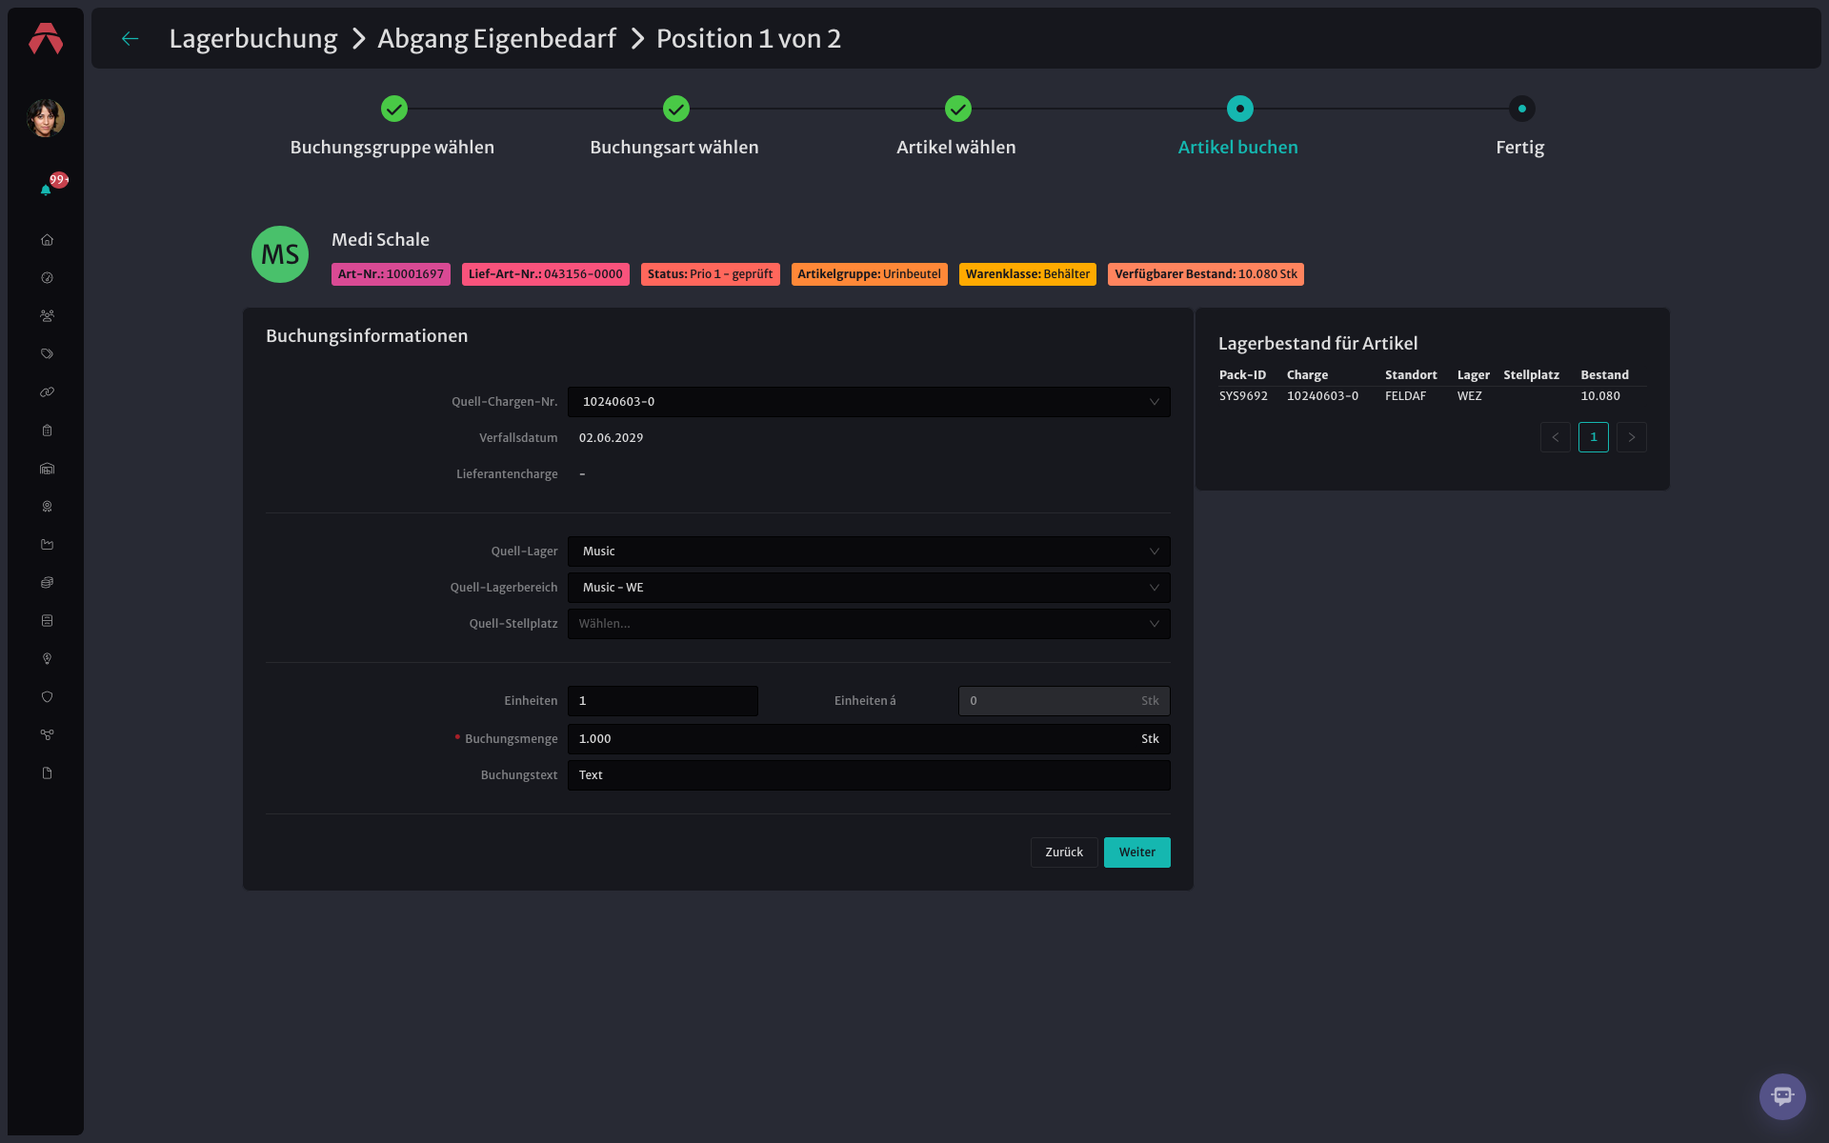This screenshot has height=1143, width=1829.
Task: Click Abgang Eigenbedarf breadcrumb
Action: tap(496, 38)
